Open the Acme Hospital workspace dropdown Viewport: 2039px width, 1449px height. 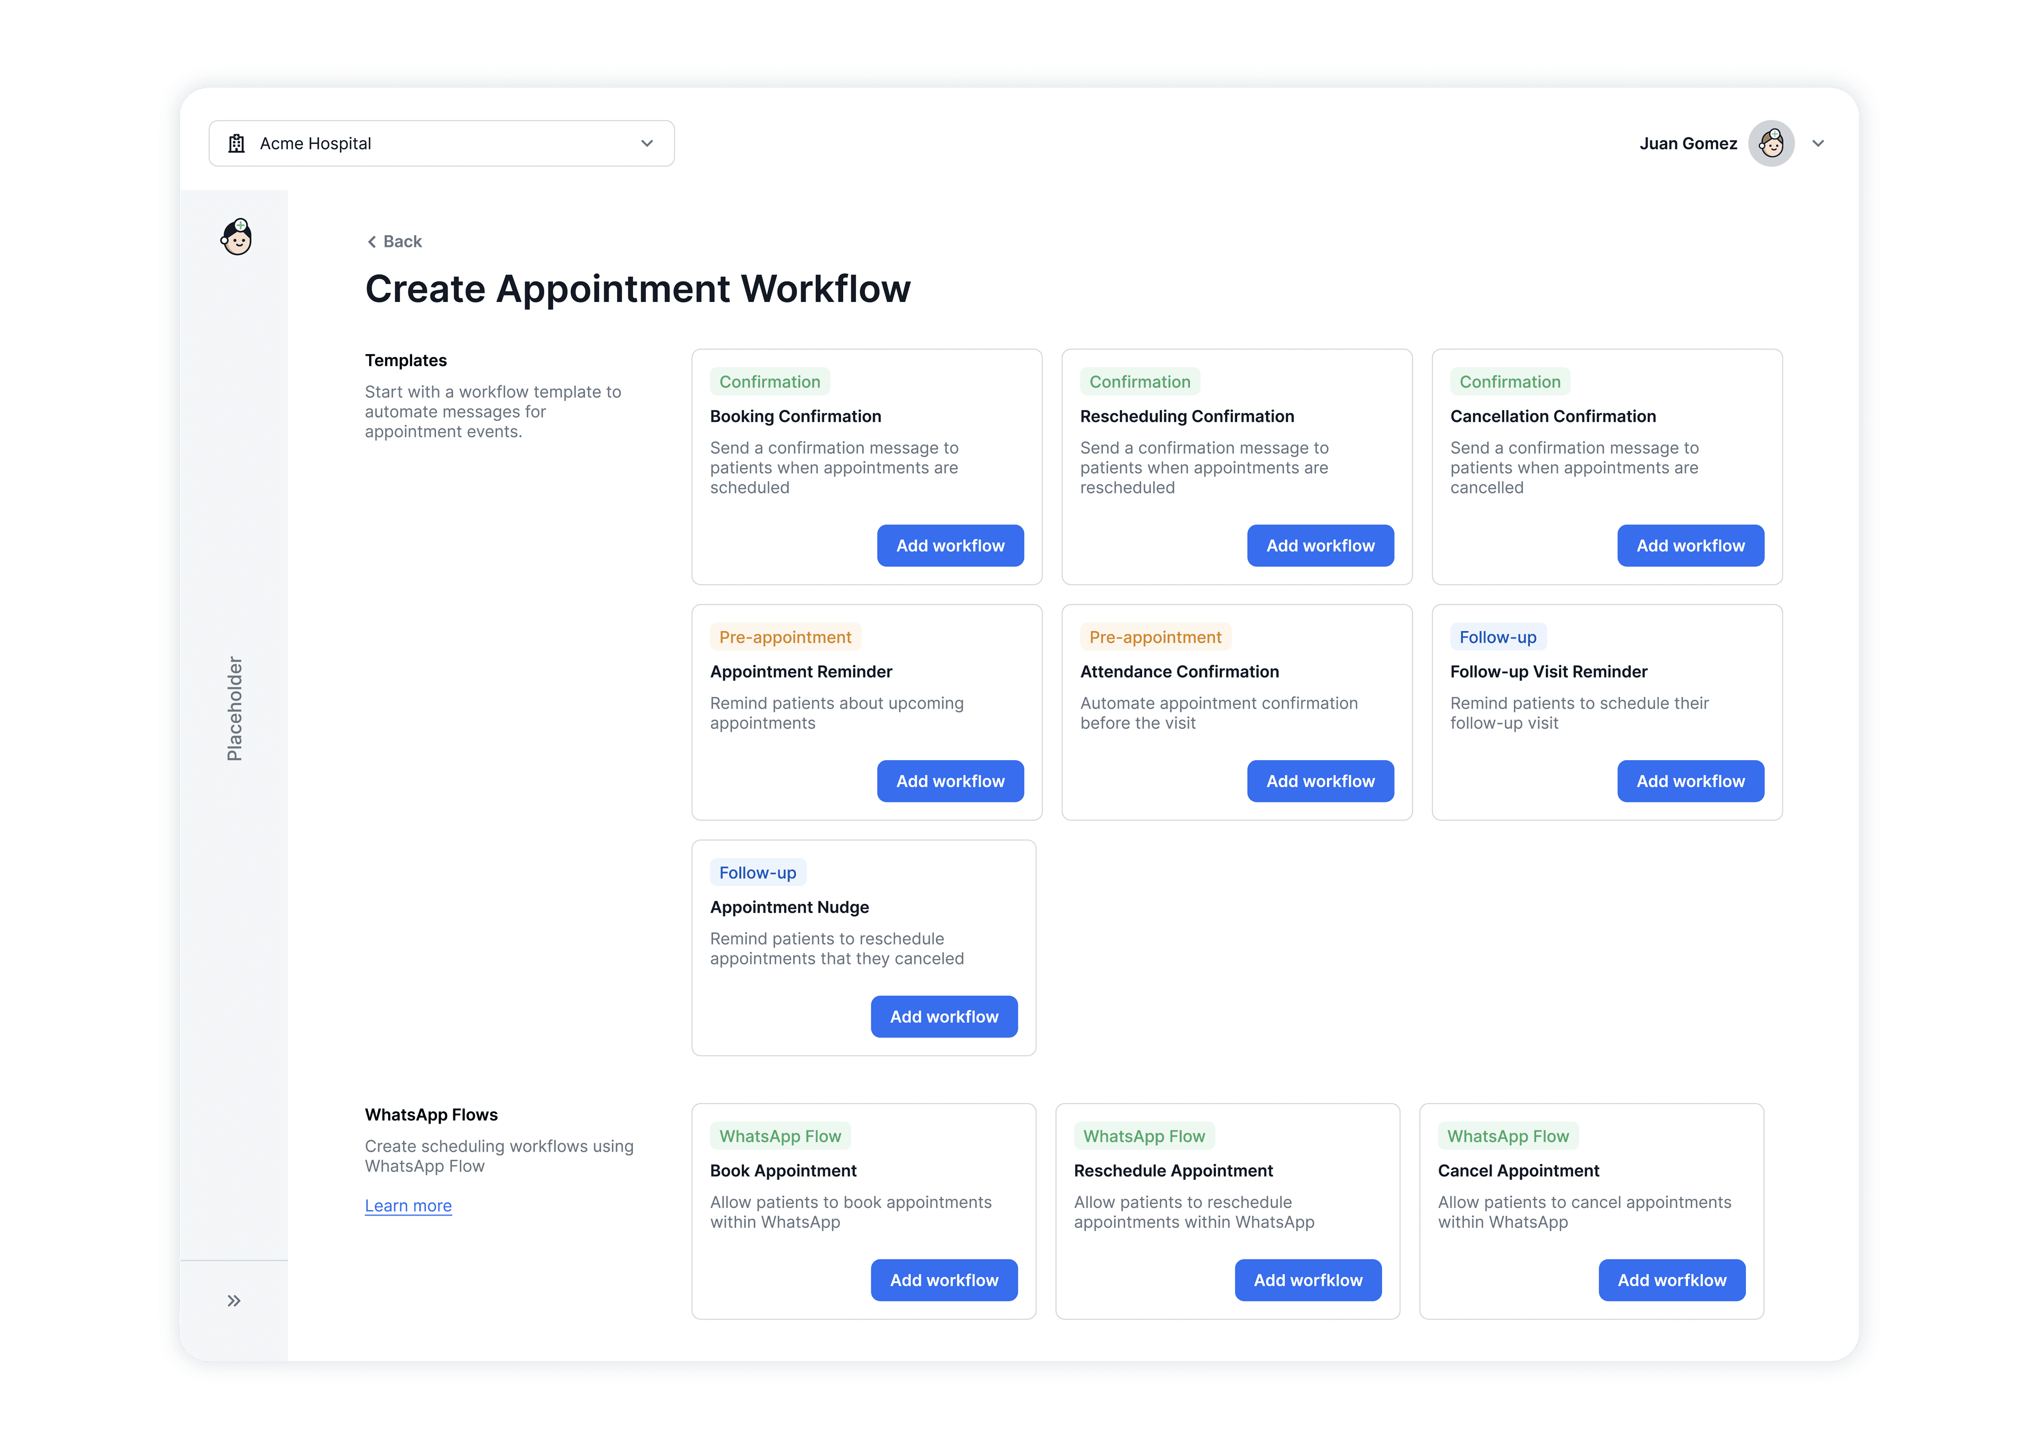(646, 143)
